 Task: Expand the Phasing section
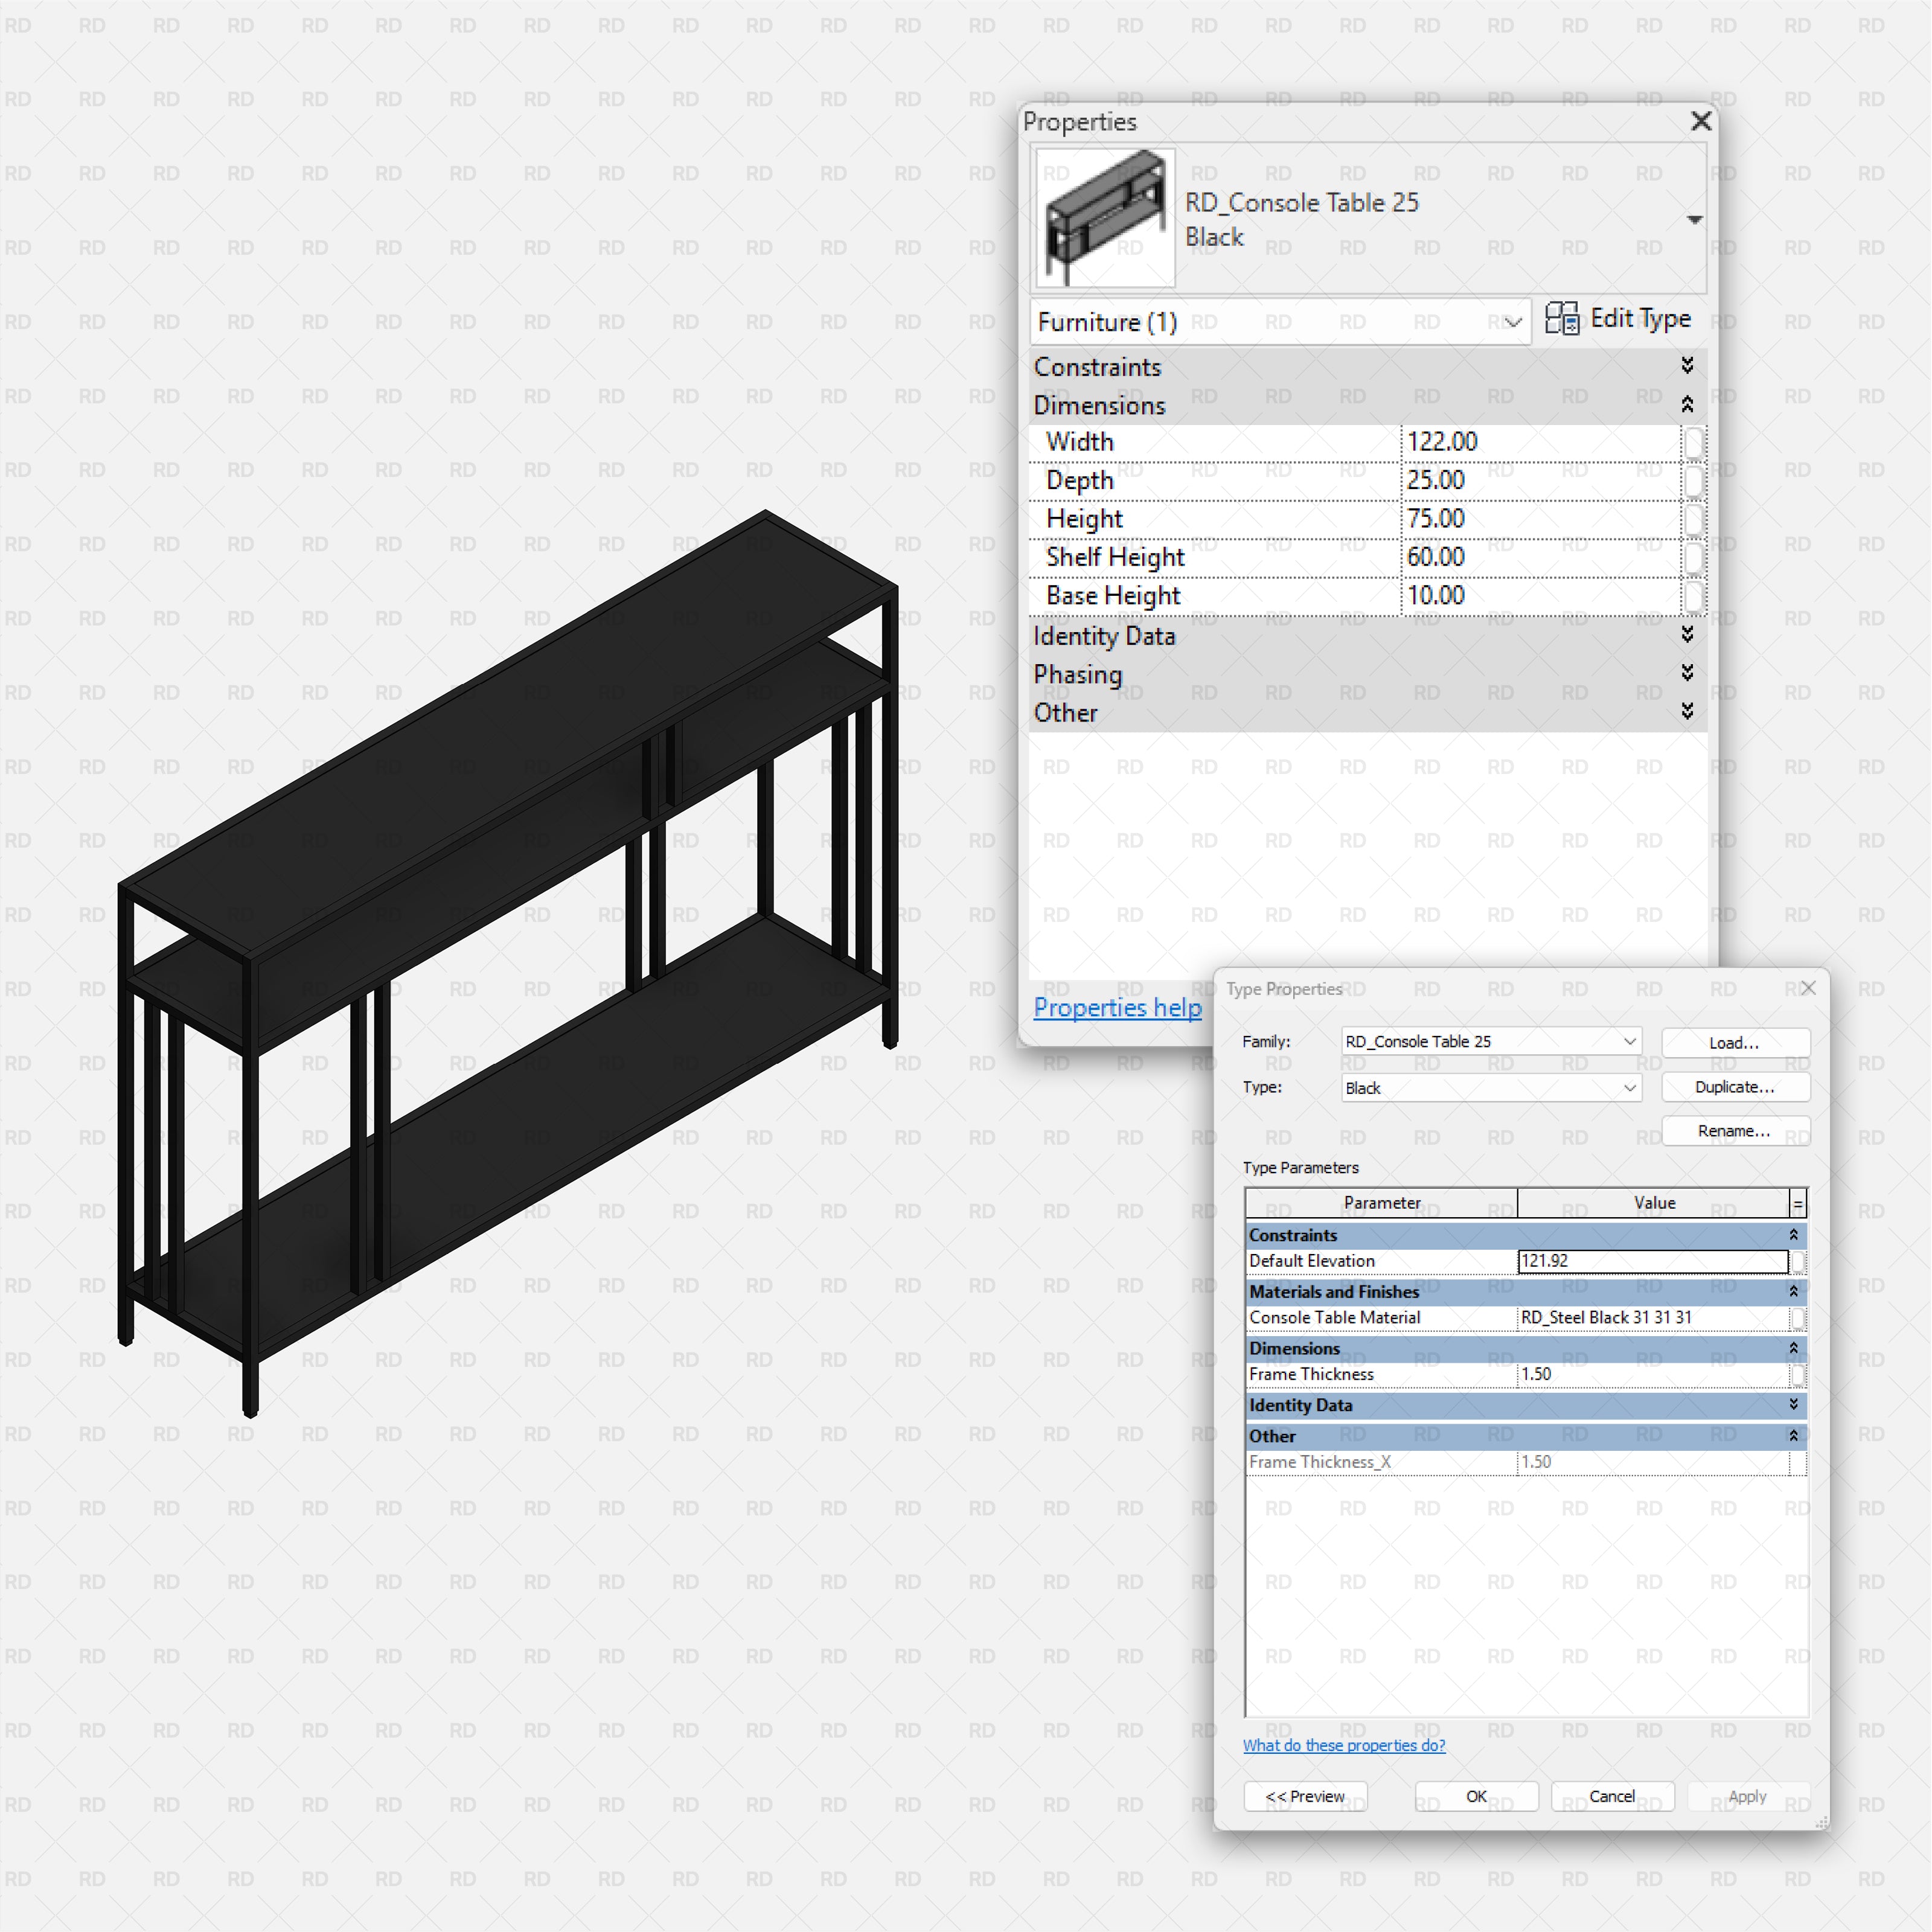pyautogui.click(x=1688, y=673)
